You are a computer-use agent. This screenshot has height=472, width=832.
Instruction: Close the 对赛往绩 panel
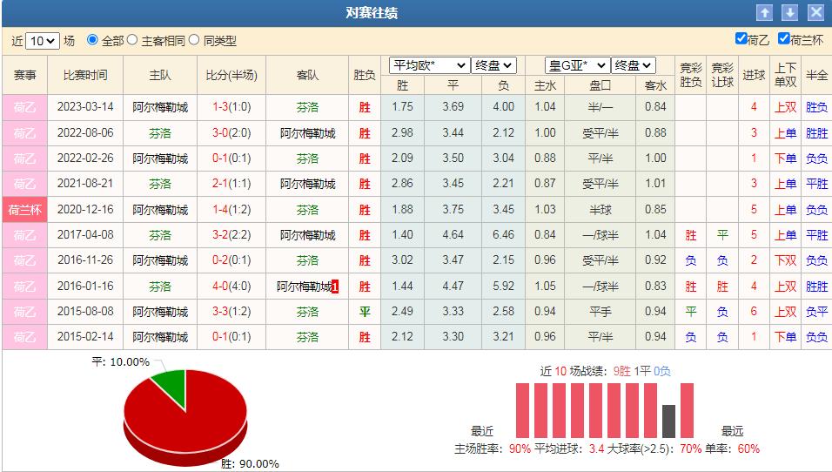(815, 13)
